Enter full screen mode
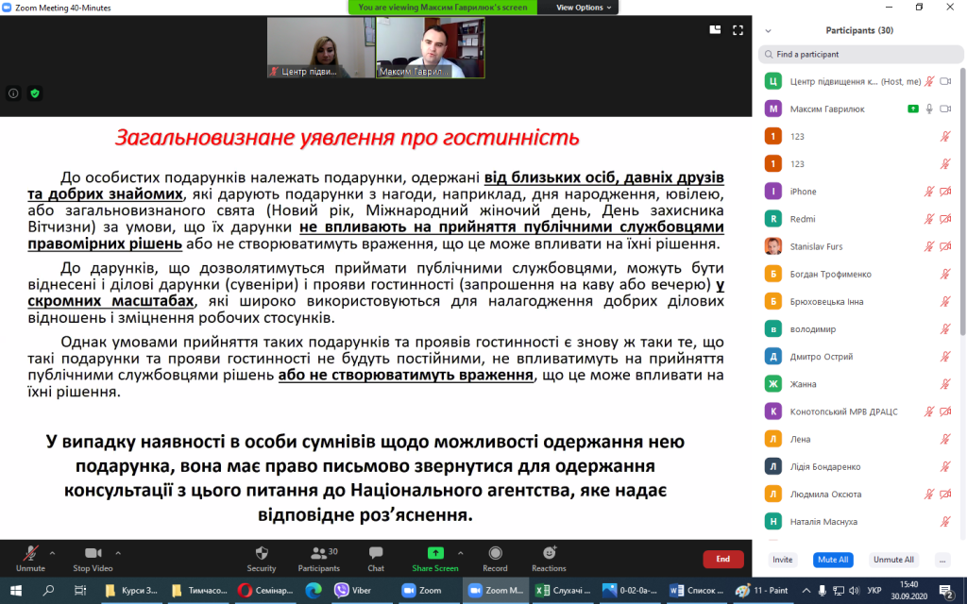Screen dimensions: 967x604 click(738, 30)
